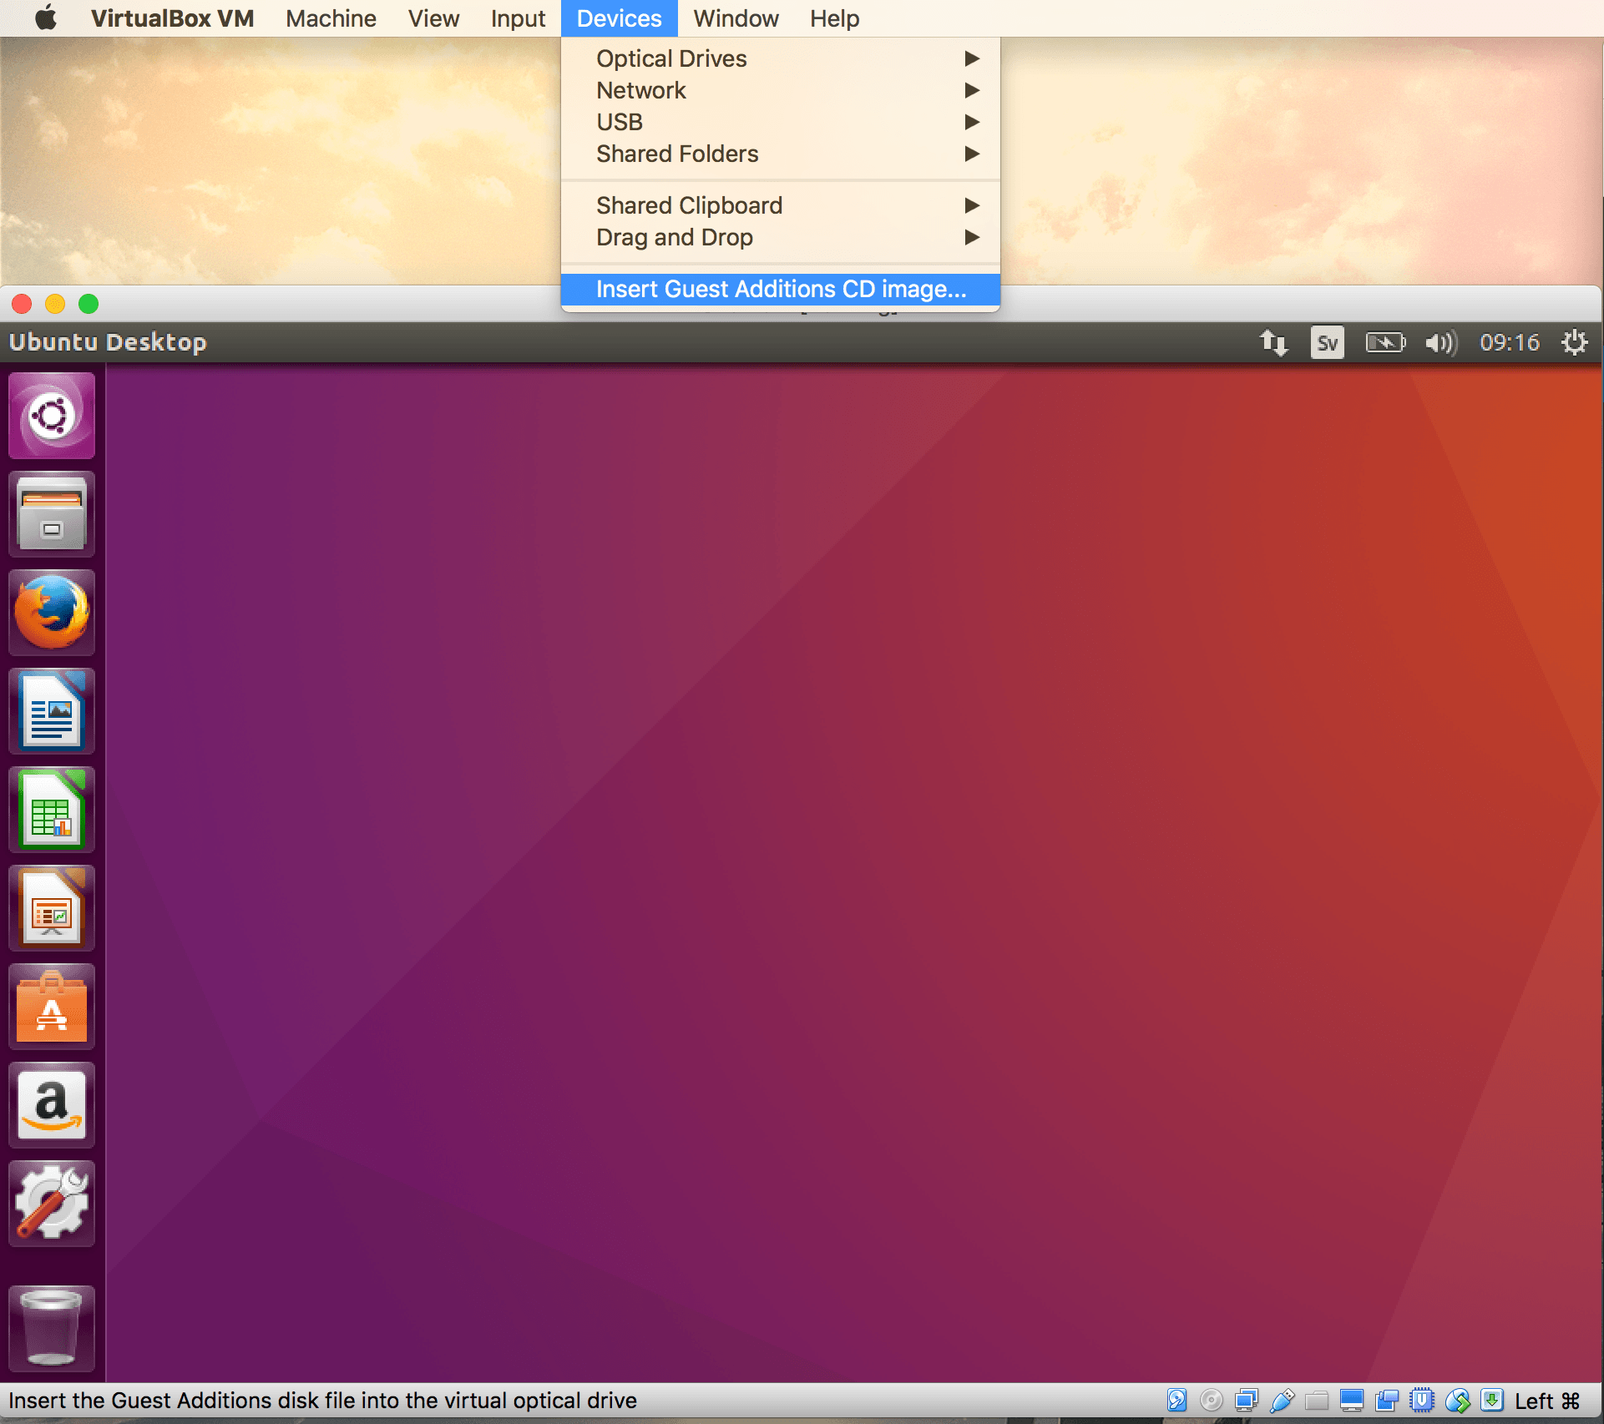This screenshot has width=1604, height=1424.
Task: Click the Ubuntu Desktop panel title
Action: click(x=108, y=342)
